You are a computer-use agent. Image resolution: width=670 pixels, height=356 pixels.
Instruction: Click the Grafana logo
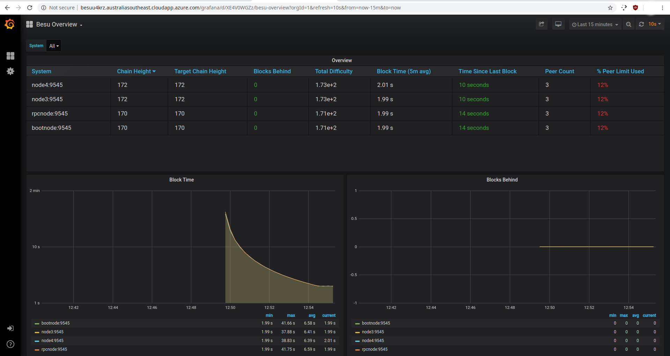click(9, 24)
